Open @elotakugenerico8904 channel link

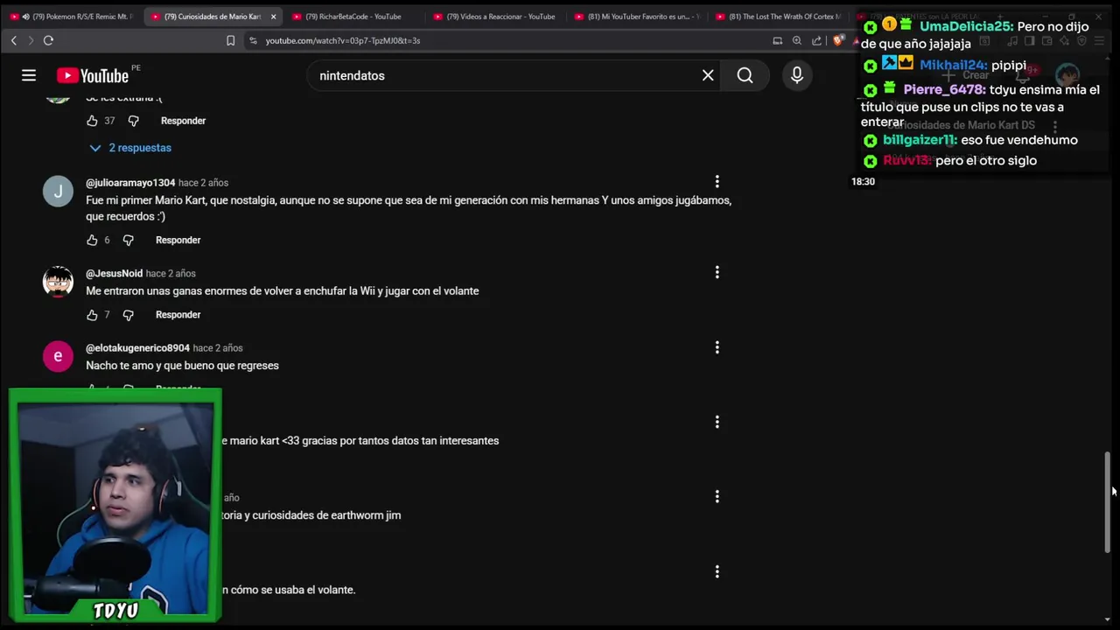click(137, 348)
